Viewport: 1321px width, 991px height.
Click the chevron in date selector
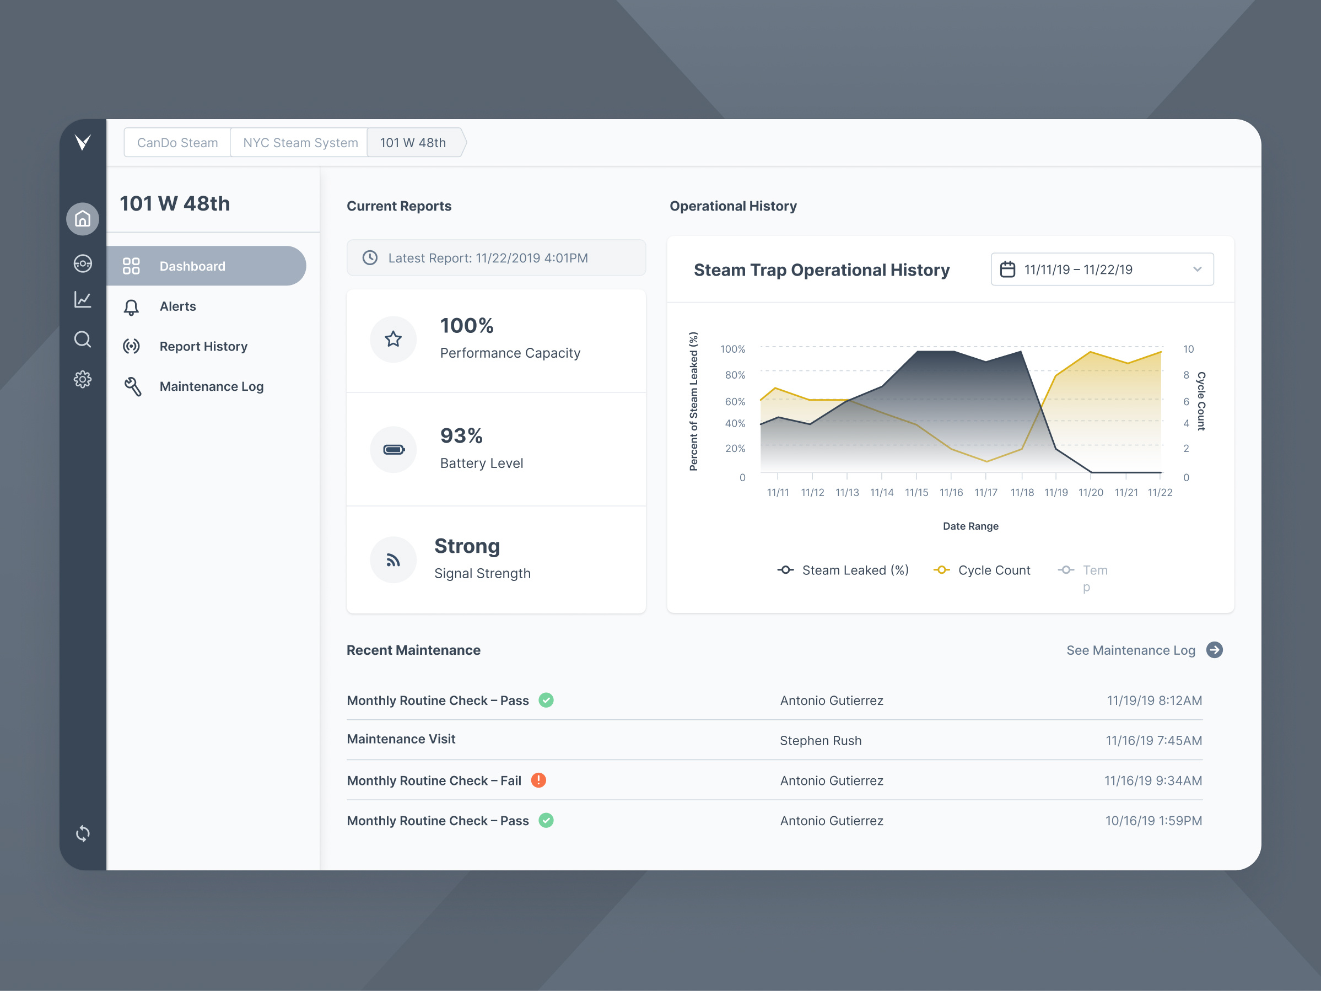(x=1197, y=270)
